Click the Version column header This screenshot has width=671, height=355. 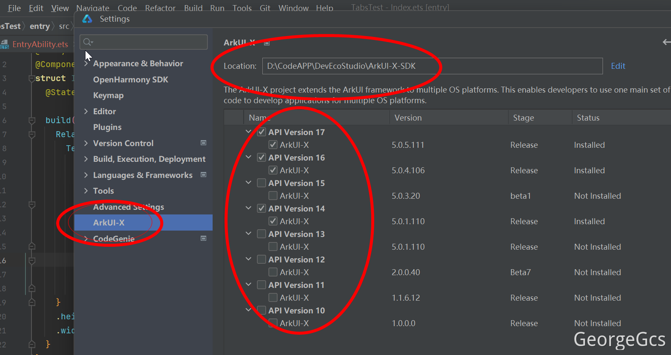pyautogui.click(x=408, y=118)
